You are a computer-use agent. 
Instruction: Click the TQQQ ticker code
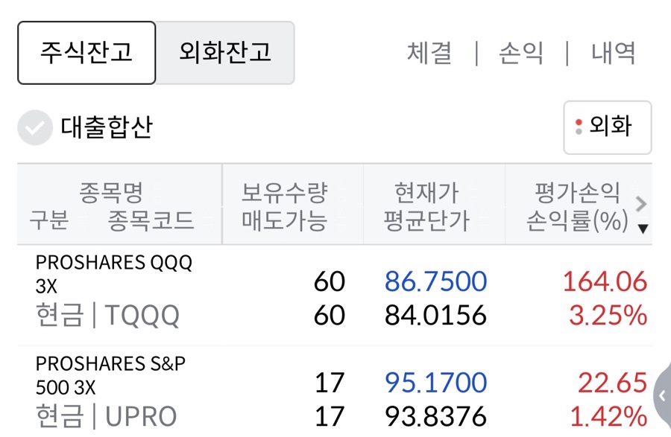pos(142,315)
